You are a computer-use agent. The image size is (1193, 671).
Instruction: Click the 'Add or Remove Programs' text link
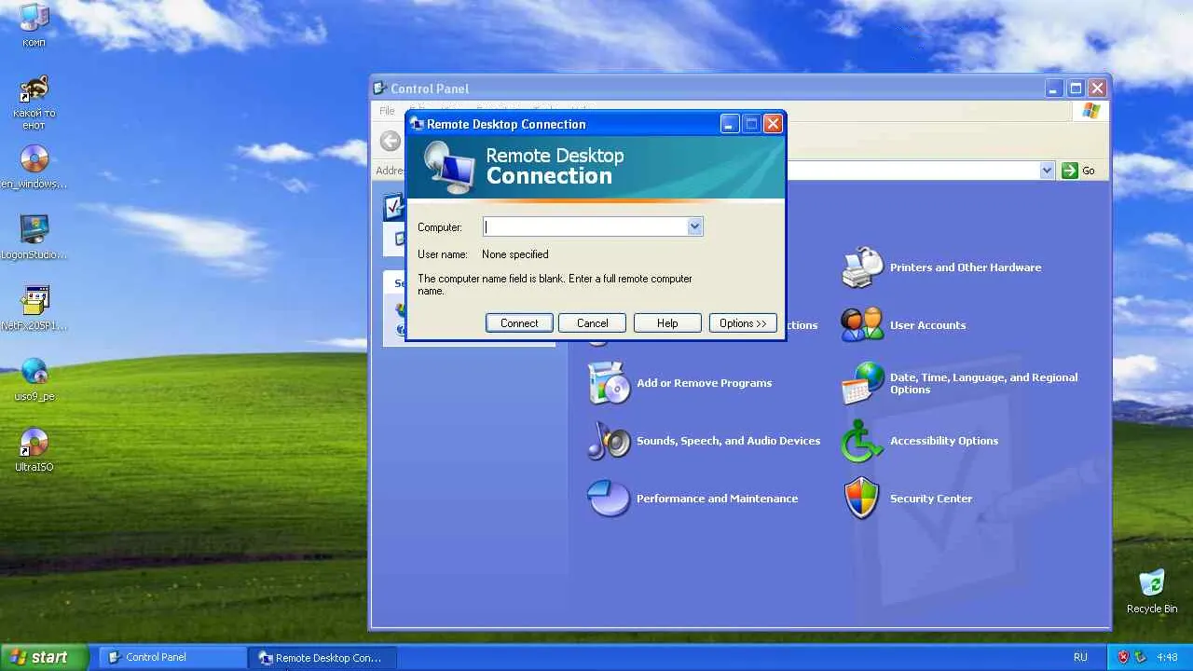705,383
